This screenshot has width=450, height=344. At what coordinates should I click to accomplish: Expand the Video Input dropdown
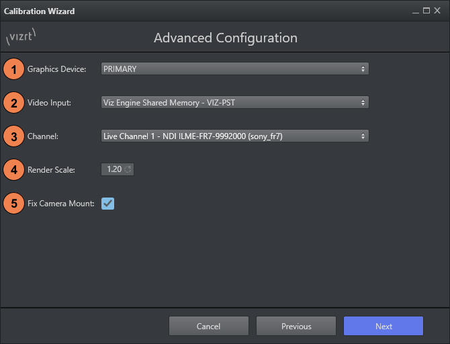(x=234, y=102)
